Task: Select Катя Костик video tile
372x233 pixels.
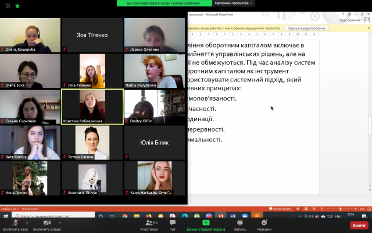Action: tap(30, 143)
